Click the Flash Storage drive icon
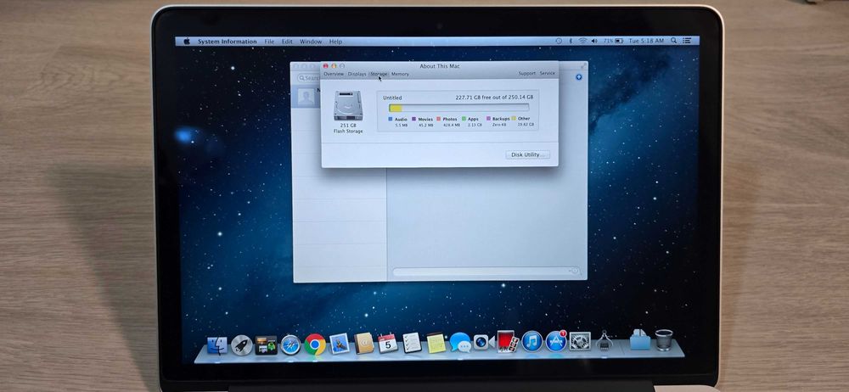 click(x=347, y=105)
